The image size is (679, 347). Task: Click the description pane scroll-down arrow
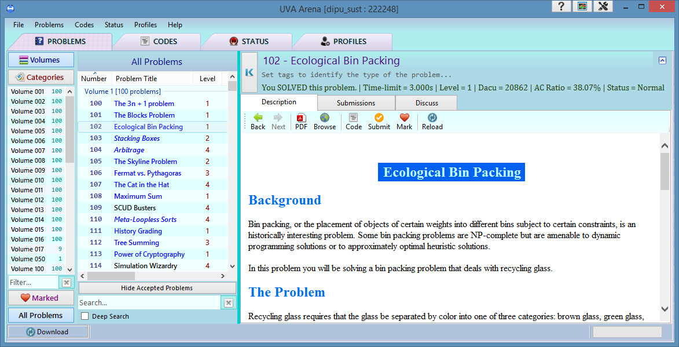coord(665,309)
